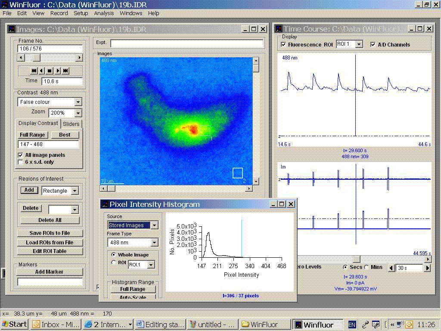The height and width of the screenshot is (331, 441).
Task: Enable the 6 x s.d. only checkbox
Action: (x=21, y=162)
